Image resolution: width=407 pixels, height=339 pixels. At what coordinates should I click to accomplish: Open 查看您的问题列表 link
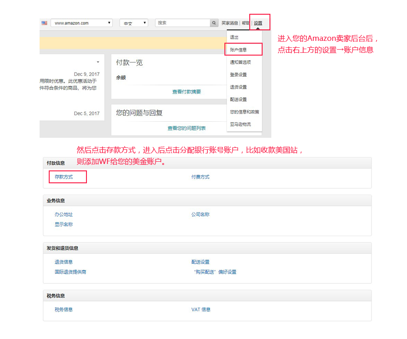(187, 128)
